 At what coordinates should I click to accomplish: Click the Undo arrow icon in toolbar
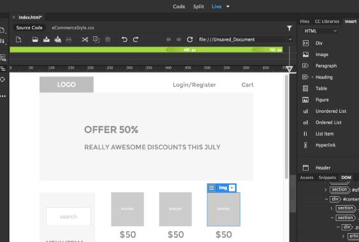pyautogui.click(x=124, y=39)
